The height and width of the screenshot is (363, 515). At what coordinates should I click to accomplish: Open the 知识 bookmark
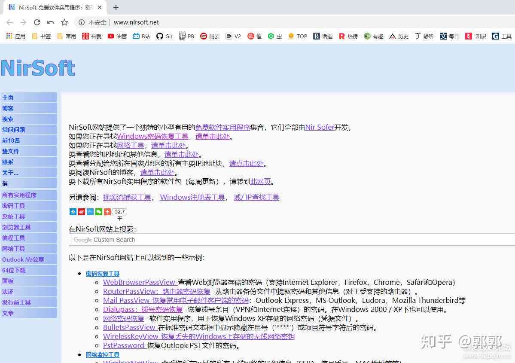point(475,36)
